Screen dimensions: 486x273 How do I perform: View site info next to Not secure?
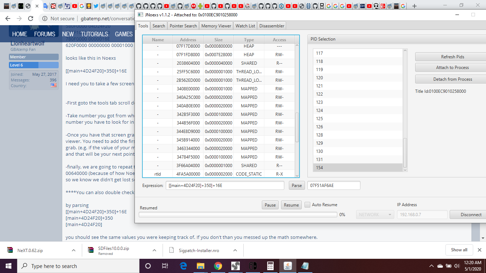pyautogui.click(x=45, y=18)
